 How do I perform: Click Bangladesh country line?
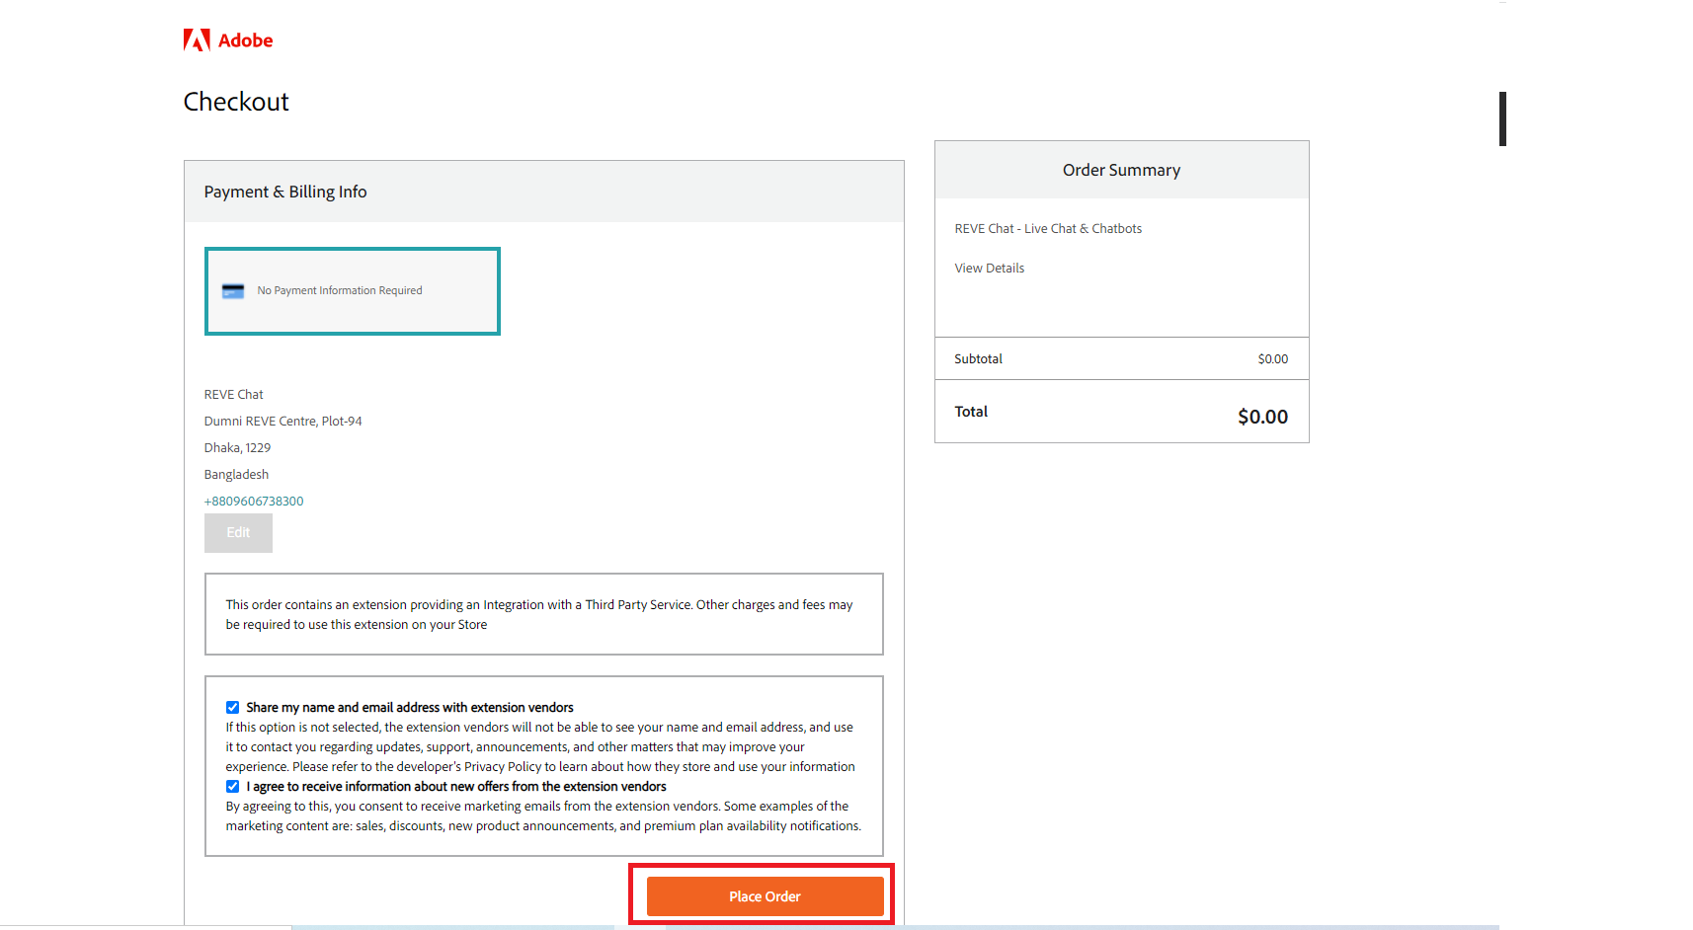click(x=236, y=475)
